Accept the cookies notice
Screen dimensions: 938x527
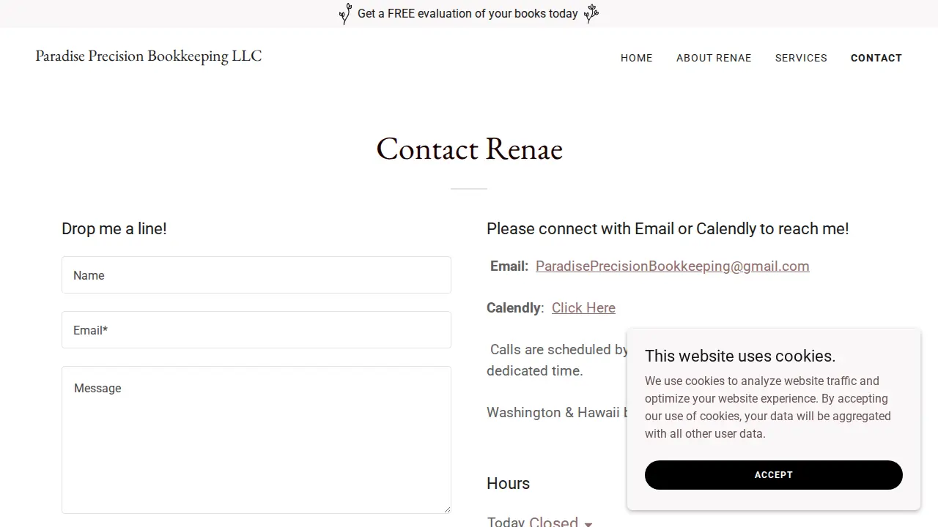(774, 475)
